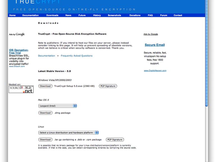This screenshot has height=162, width=216.
Task: Open the Screenshots nav item
Action: click(x=114, y=15)
